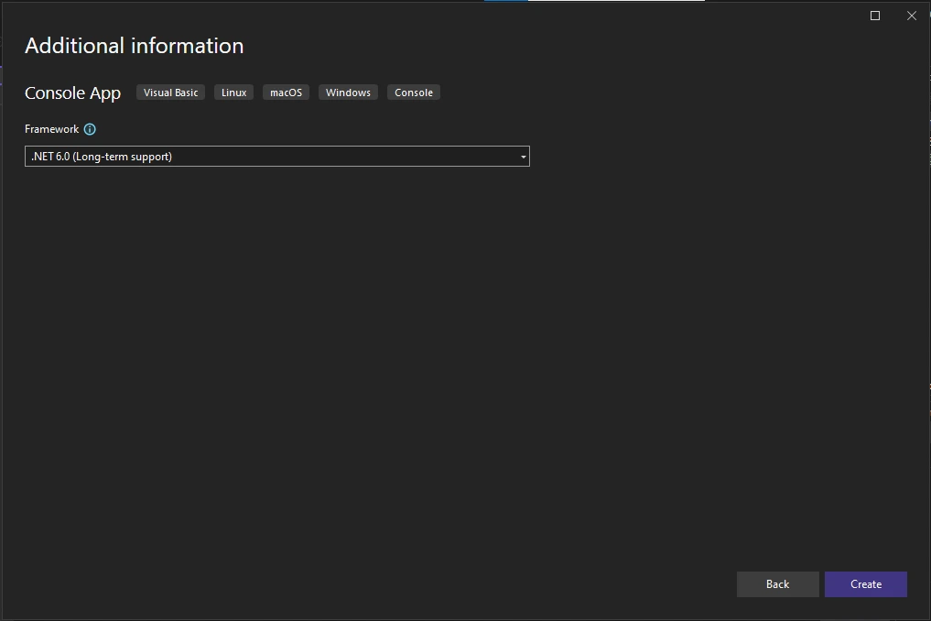Click the macOS platform tag

tap(286, 93)
